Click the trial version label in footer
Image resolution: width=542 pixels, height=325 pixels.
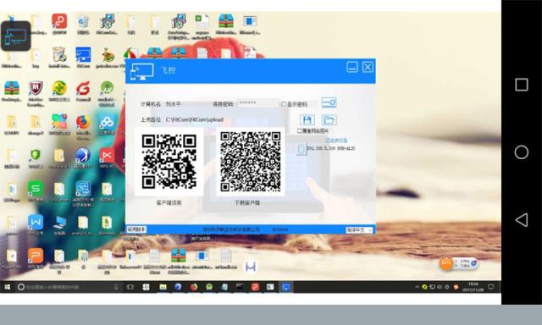136,229
